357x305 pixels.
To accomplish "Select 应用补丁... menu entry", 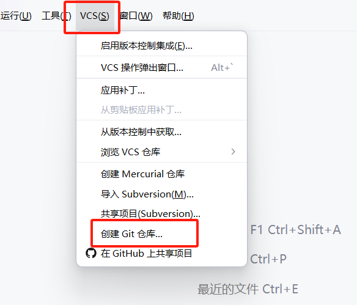I will click(161, 90).
